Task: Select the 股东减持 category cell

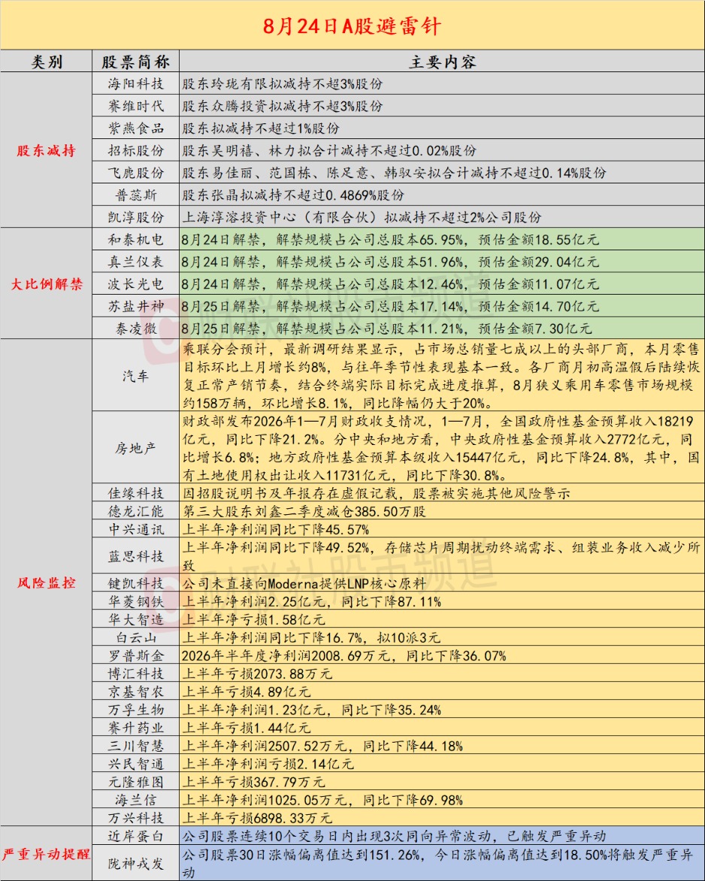Action: pos(46,150)
